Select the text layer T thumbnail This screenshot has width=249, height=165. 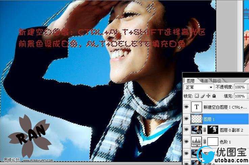(197, 107)
